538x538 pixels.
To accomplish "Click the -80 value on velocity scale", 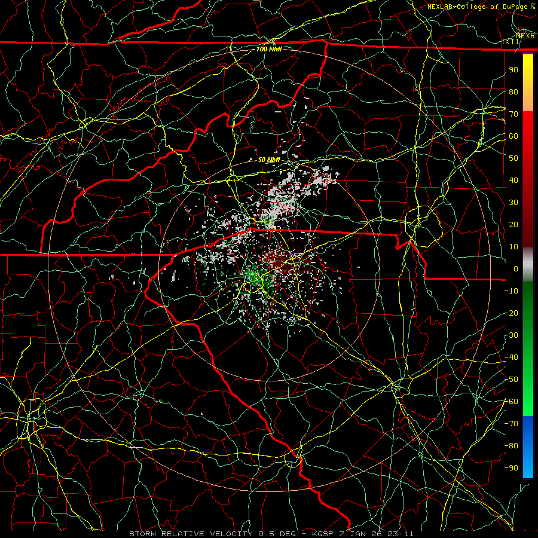I will click(x=511, y=446).
